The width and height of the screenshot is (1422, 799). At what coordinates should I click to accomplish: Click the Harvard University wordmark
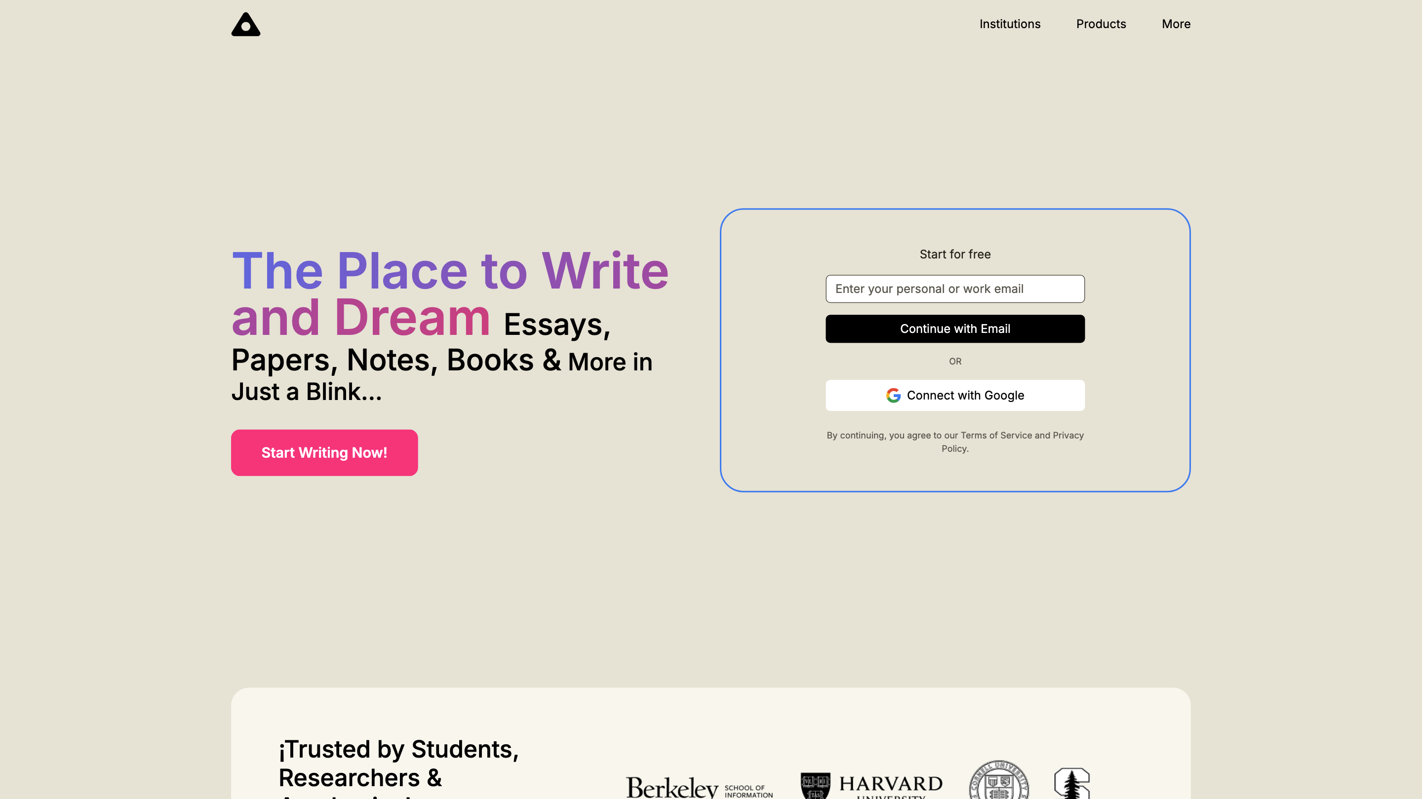point(890,785)
